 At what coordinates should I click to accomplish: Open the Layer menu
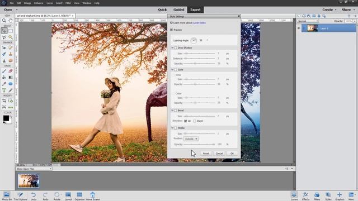[50, 3]
